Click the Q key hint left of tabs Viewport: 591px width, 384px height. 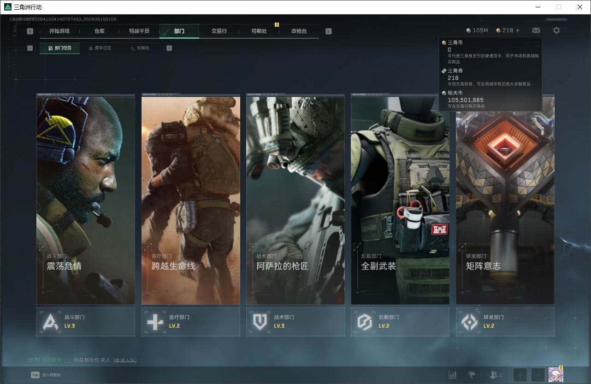pos(30,31)
